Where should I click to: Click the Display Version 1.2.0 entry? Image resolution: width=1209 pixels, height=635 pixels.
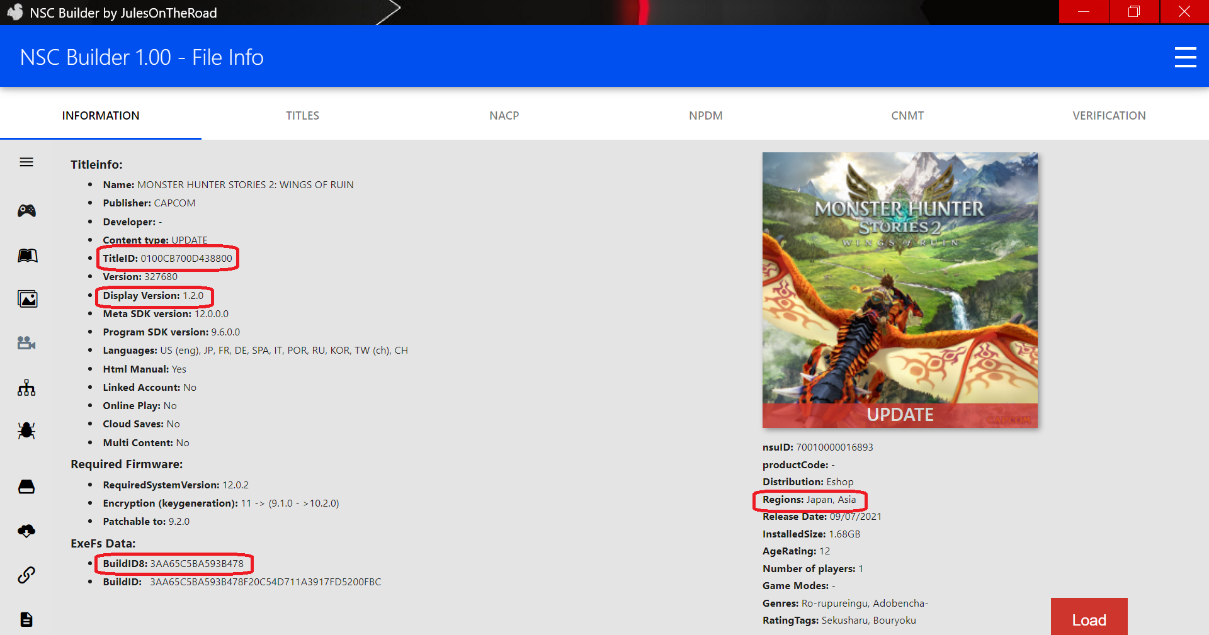click(153, 295)
